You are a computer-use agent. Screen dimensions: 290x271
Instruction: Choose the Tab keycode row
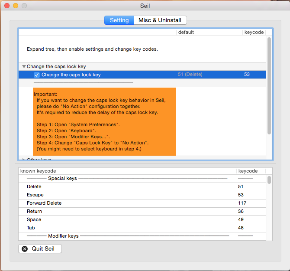(x=130, y=228)
